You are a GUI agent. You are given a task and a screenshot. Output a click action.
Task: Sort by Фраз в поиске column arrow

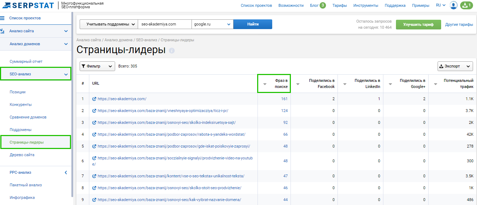tap(265, 84)
